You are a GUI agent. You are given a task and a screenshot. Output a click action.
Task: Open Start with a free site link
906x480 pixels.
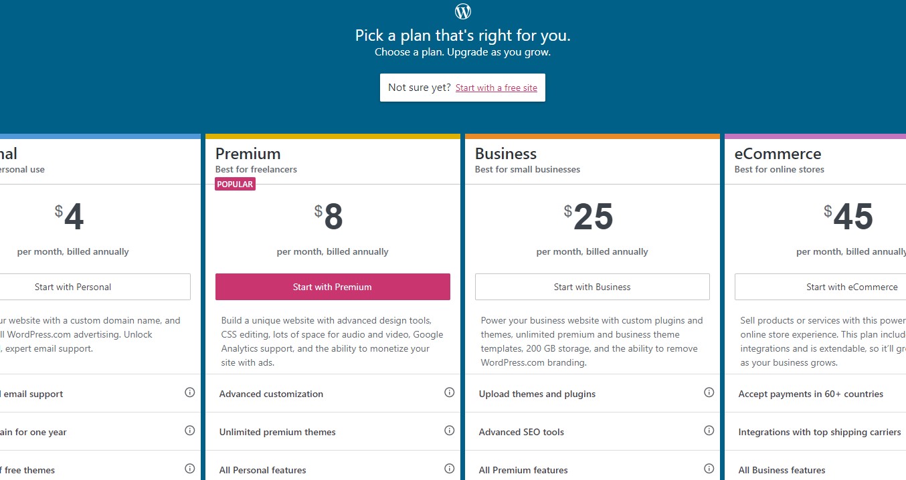point(496,88)
